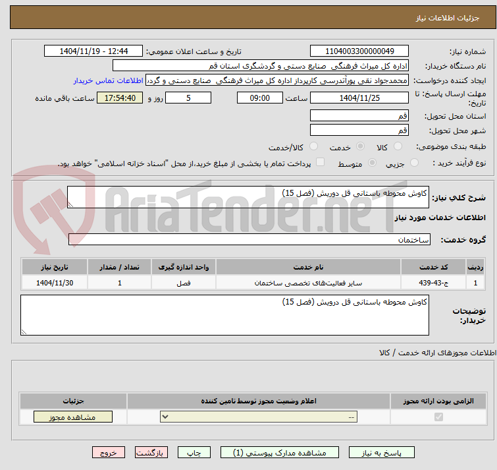The height and width of the screenshot is (470, 497).
Task: Open the license status dropdown
Action: pos(259,417)
